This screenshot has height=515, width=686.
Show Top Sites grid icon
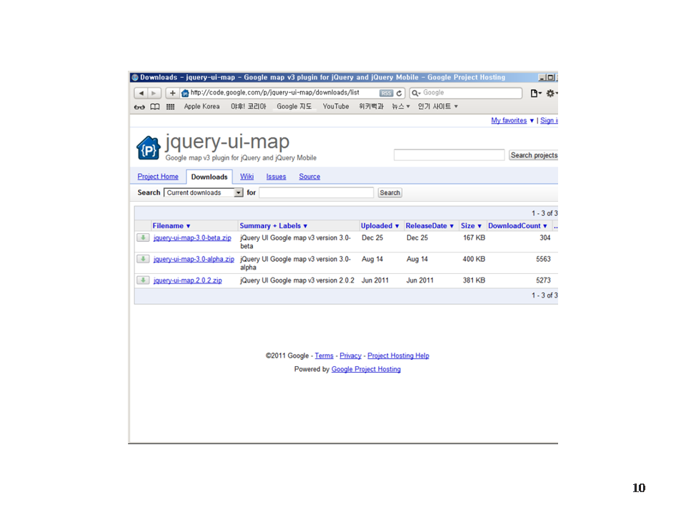pos(170,107)
